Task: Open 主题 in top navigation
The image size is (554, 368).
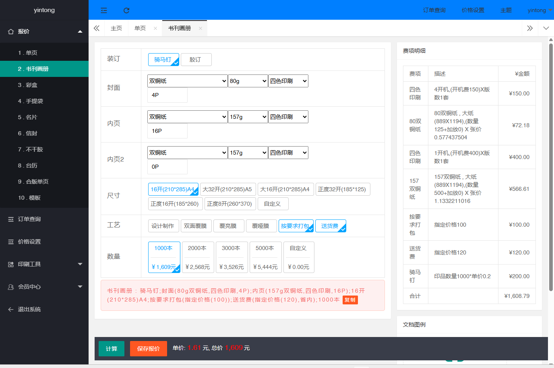Action: (506, 10)
